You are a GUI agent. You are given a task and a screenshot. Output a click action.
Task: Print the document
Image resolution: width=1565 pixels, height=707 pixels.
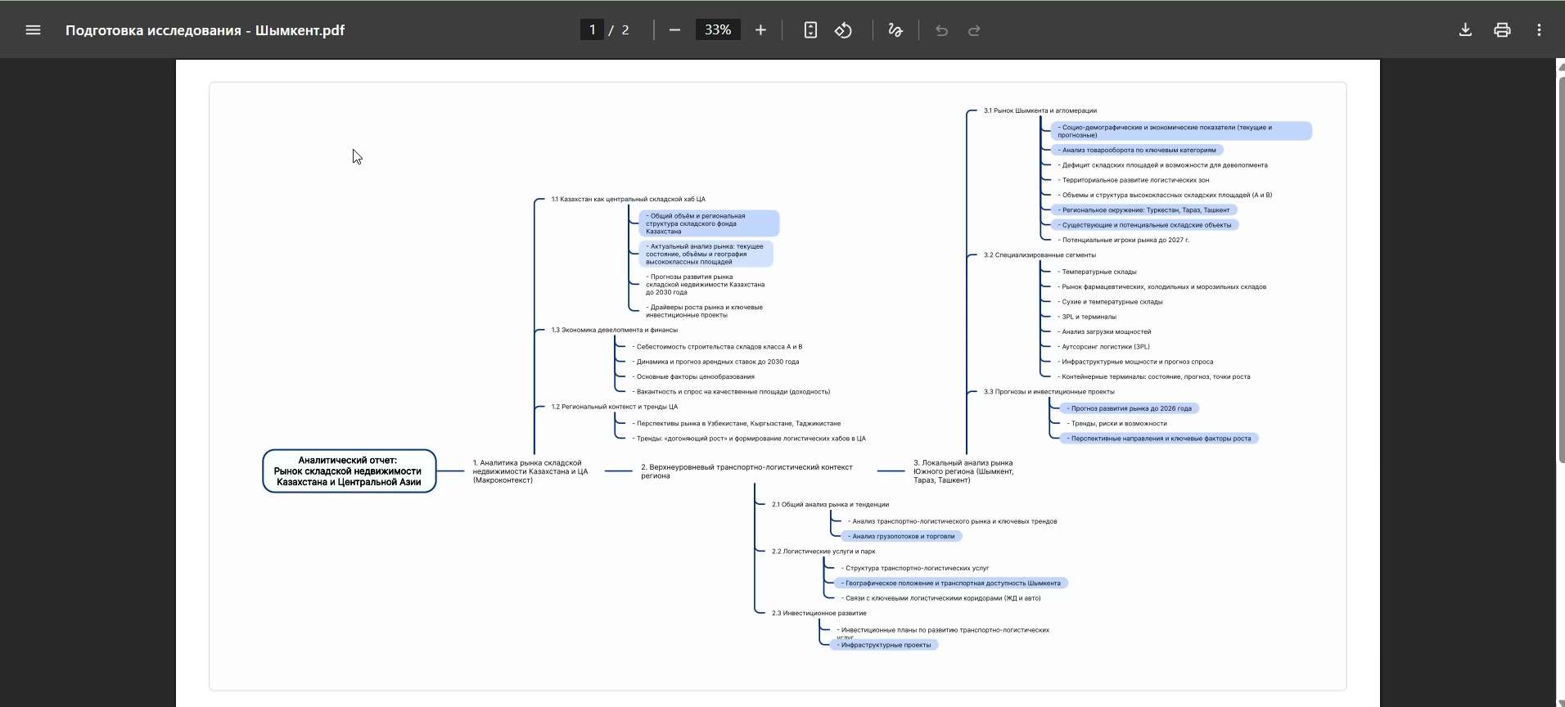1502,30
